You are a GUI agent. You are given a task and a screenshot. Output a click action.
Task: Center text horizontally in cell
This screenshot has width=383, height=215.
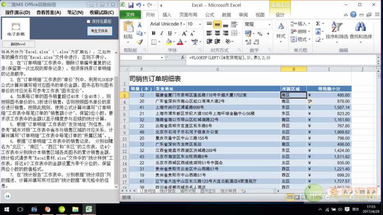(217, 33)
